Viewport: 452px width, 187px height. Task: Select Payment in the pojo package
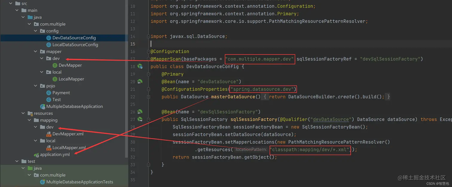61,93
